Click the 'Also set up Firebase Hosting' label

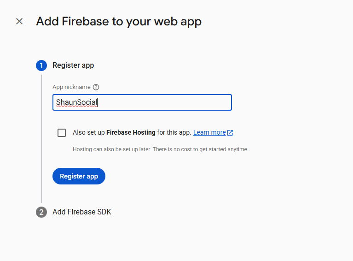click(x=89, y=132)
